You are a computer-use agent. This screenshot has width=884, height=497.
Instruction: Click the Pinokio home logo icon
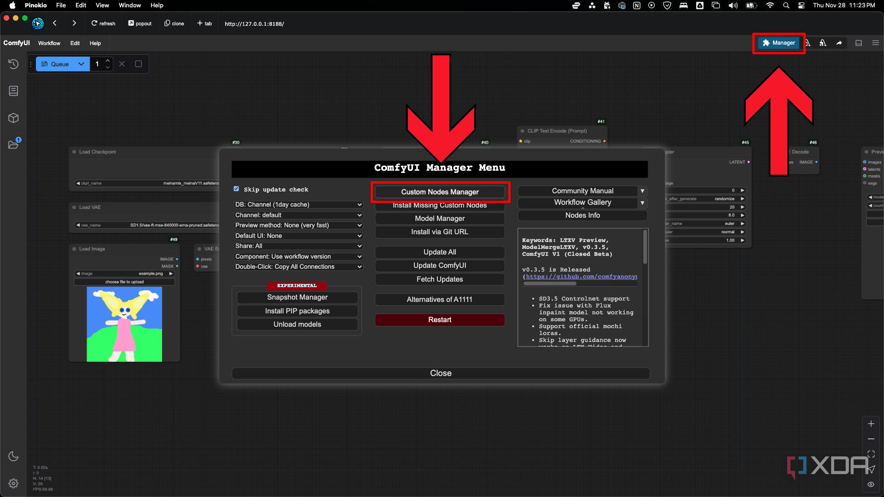38,23
